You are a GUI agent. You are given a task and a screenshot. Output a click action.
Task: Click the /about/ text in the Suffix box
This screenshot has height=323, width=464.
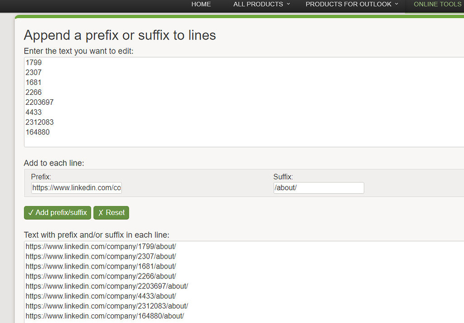pos(286,187)
